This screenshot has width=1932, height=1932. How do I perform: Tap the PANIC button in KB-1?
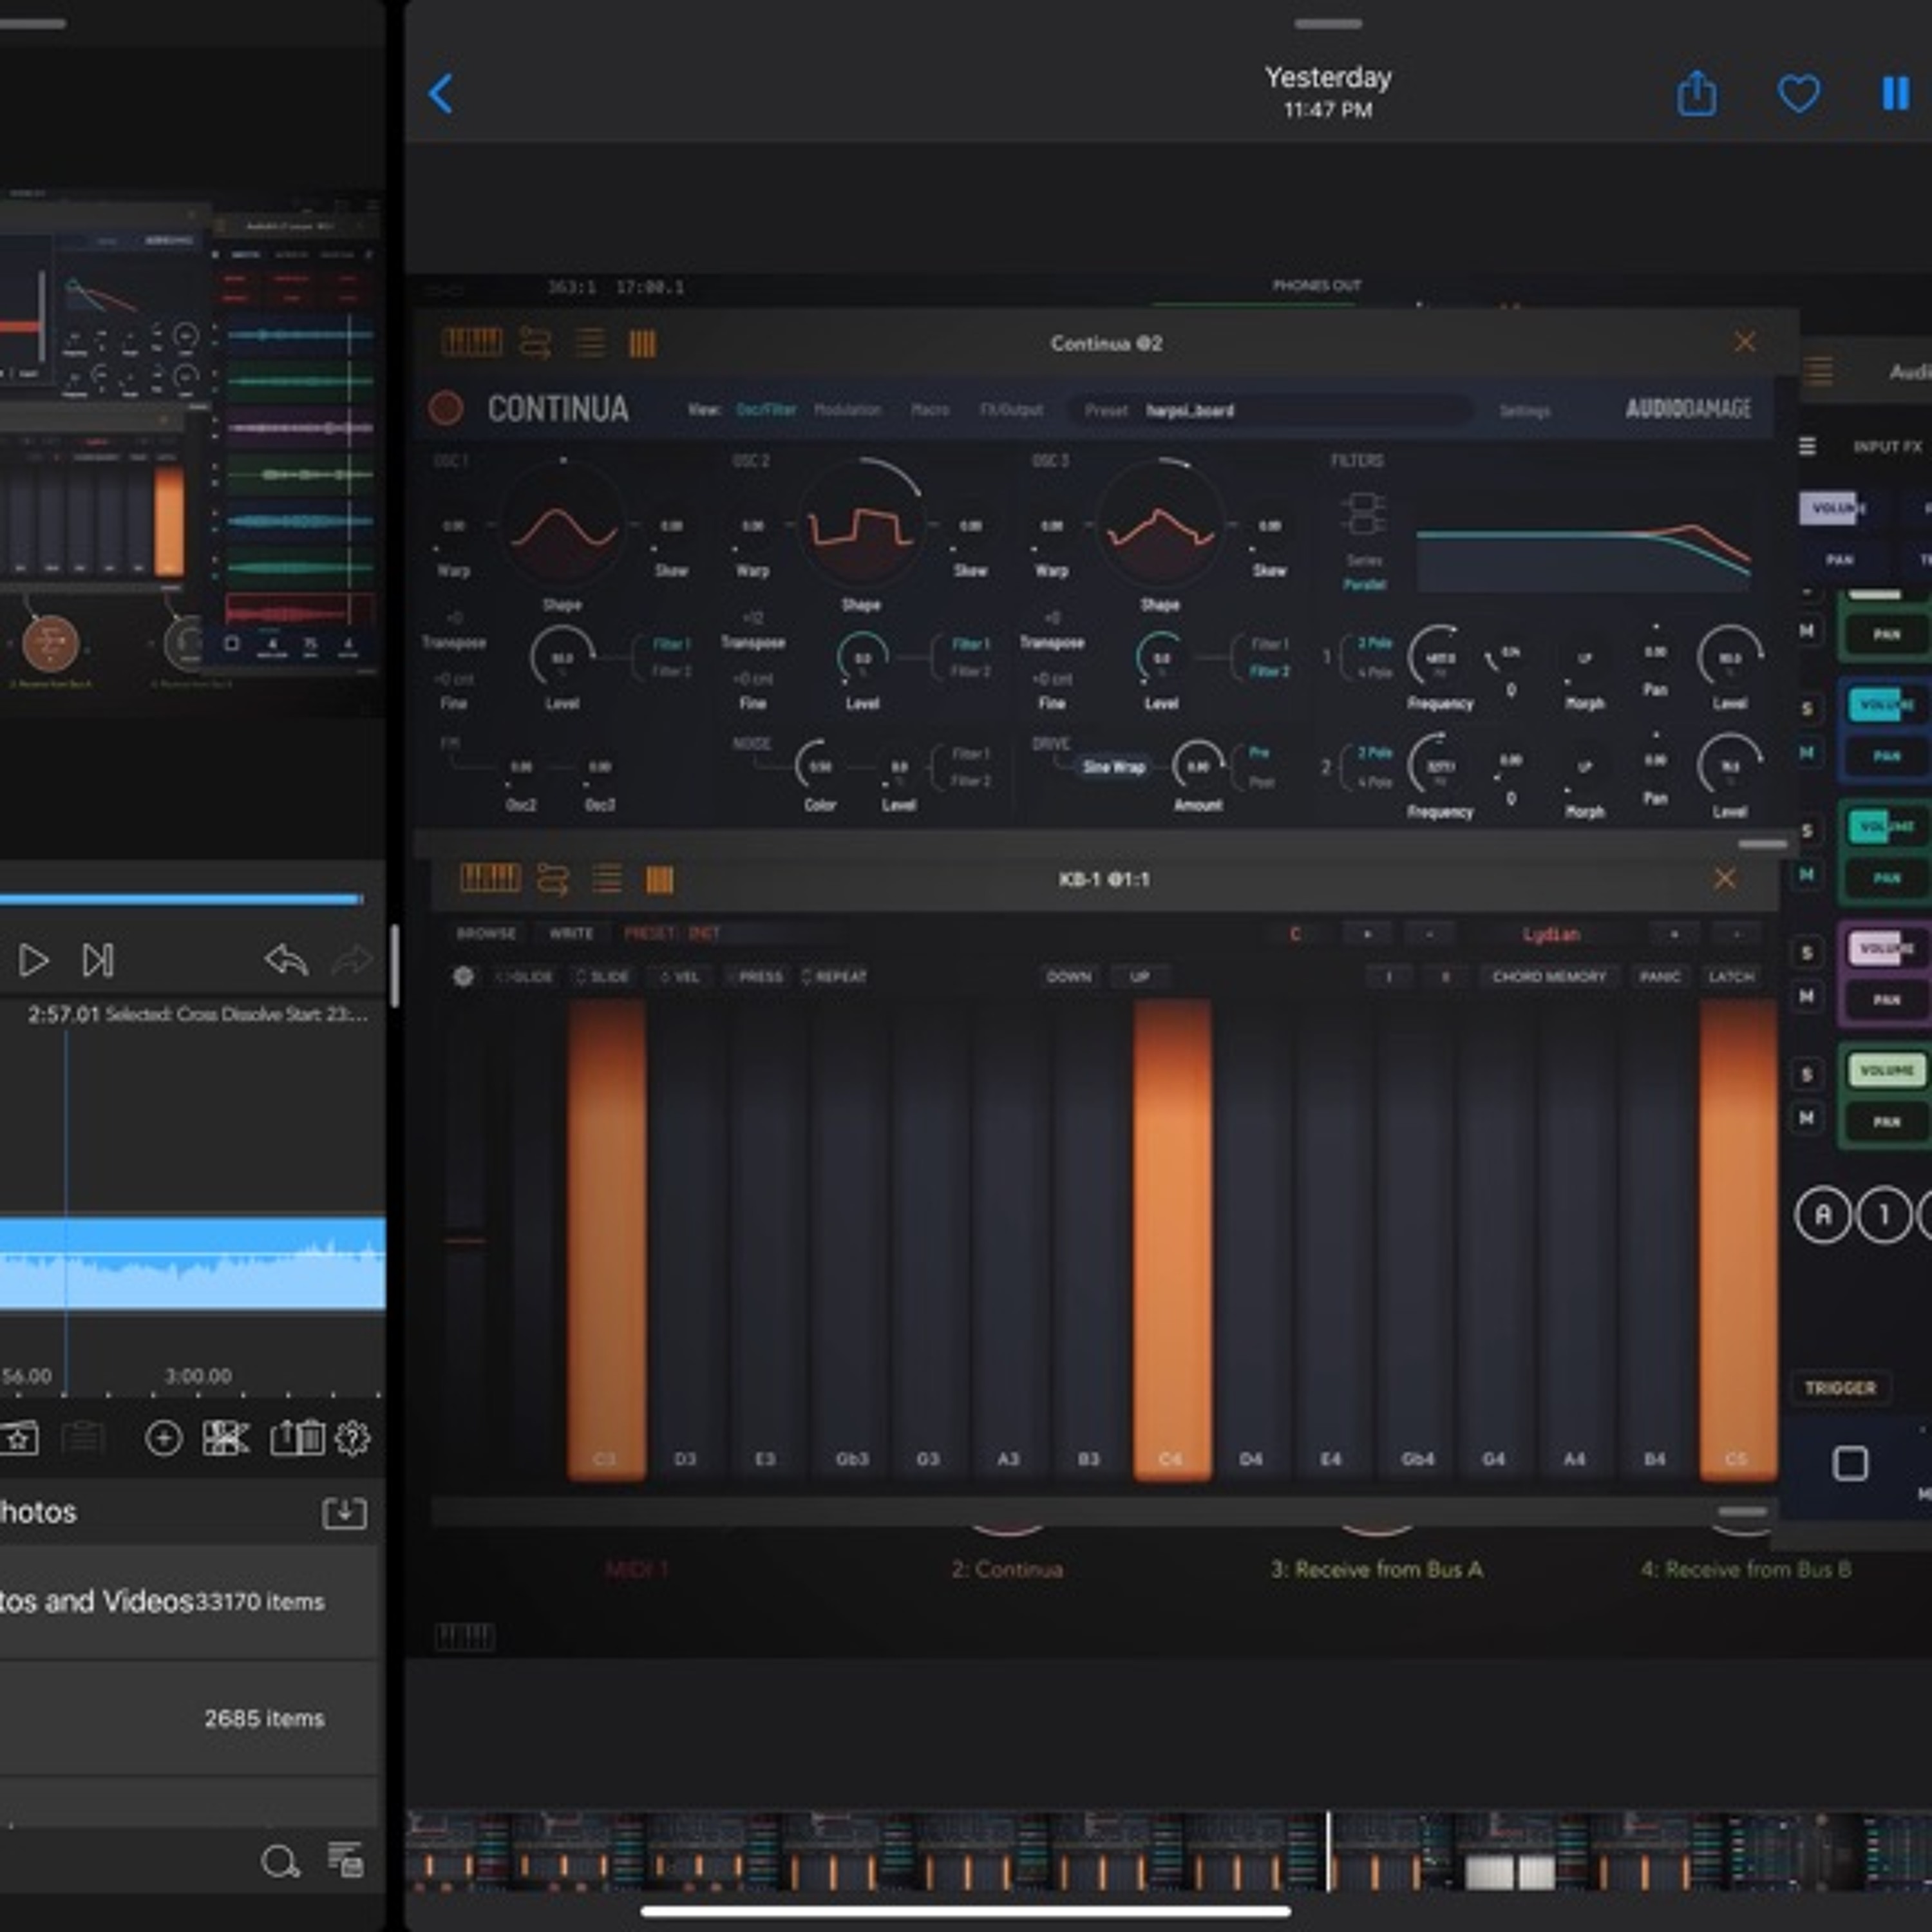(x=1660, y=977)
